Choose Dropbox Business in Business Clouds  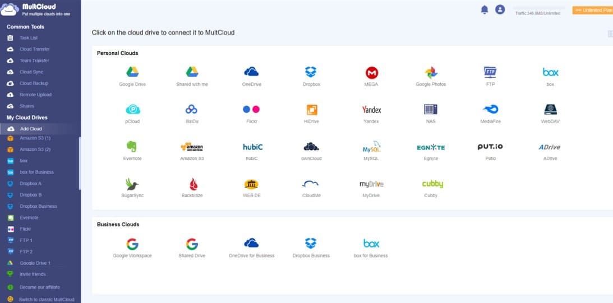point(311,248)
